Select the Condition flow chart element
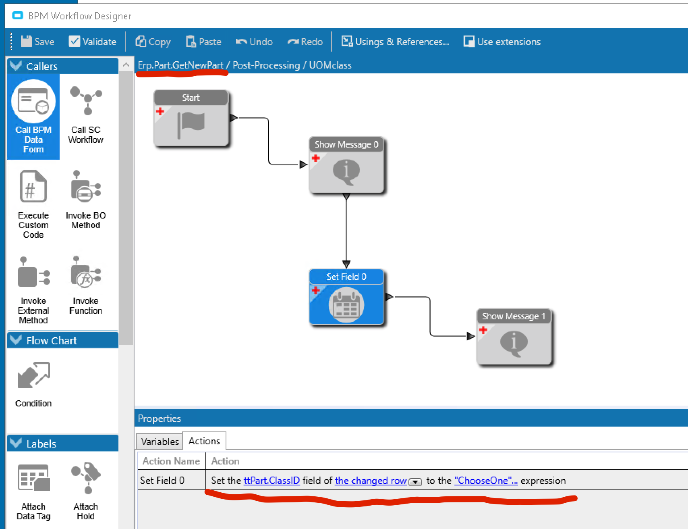 (33, 383)
